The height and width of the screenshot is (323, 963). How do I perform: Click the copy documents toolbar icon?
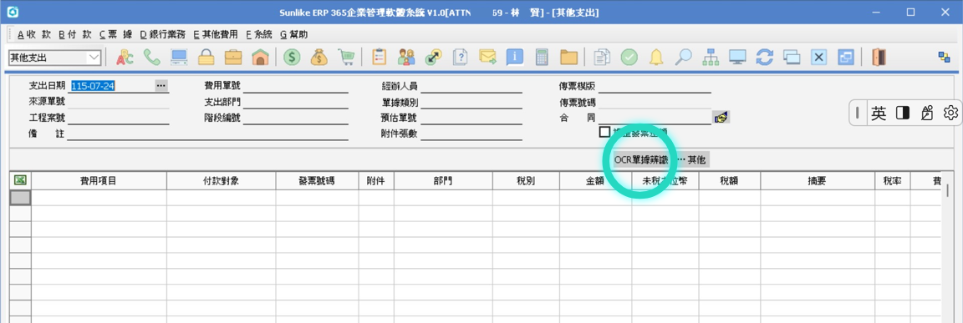[602, 57]
